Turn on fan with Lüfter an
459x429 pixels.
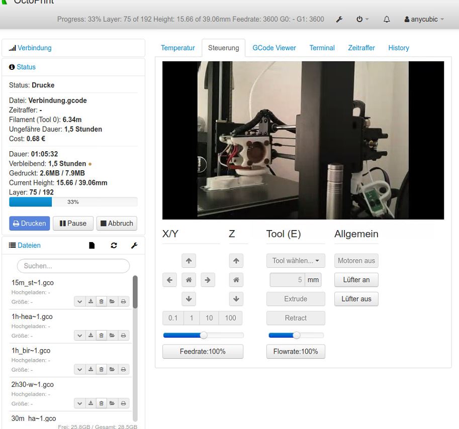tap(356, 280)
